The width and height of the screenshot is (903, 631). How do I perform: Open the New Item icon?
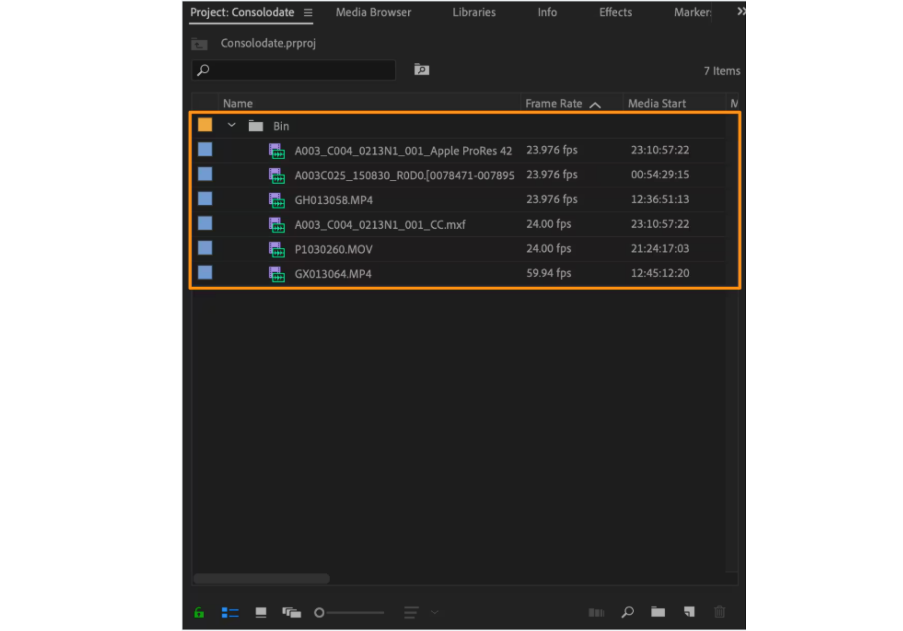click(689, 612)
